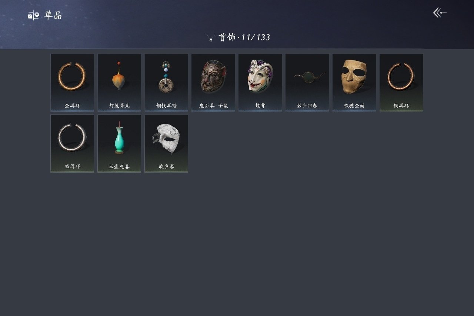Screen dimensions: 474x316
Task: Select the 玉壶先春 jade vase accessory
Action: click(119, 143)
